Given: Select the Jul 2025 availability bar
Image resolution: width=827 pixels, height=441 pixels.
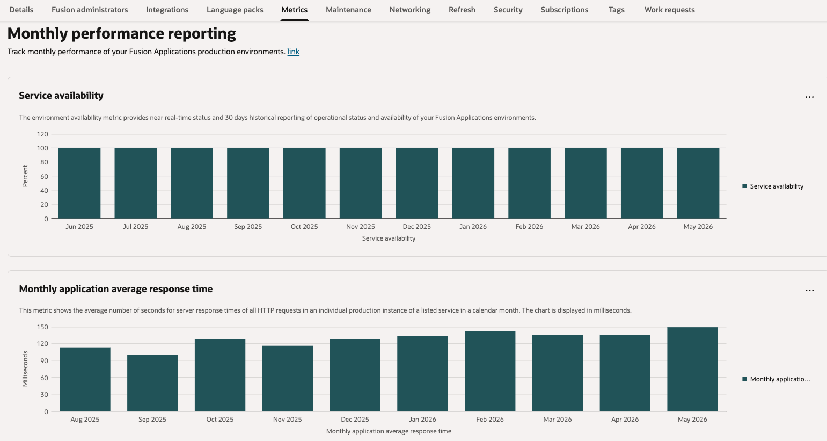Looking at the screenshot, I should (136, 183).
